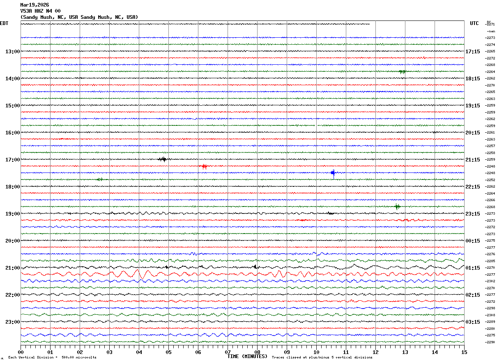Click the 23:15 UTC time label
Screen dimensions: 497x363
[x=473, y=214]
